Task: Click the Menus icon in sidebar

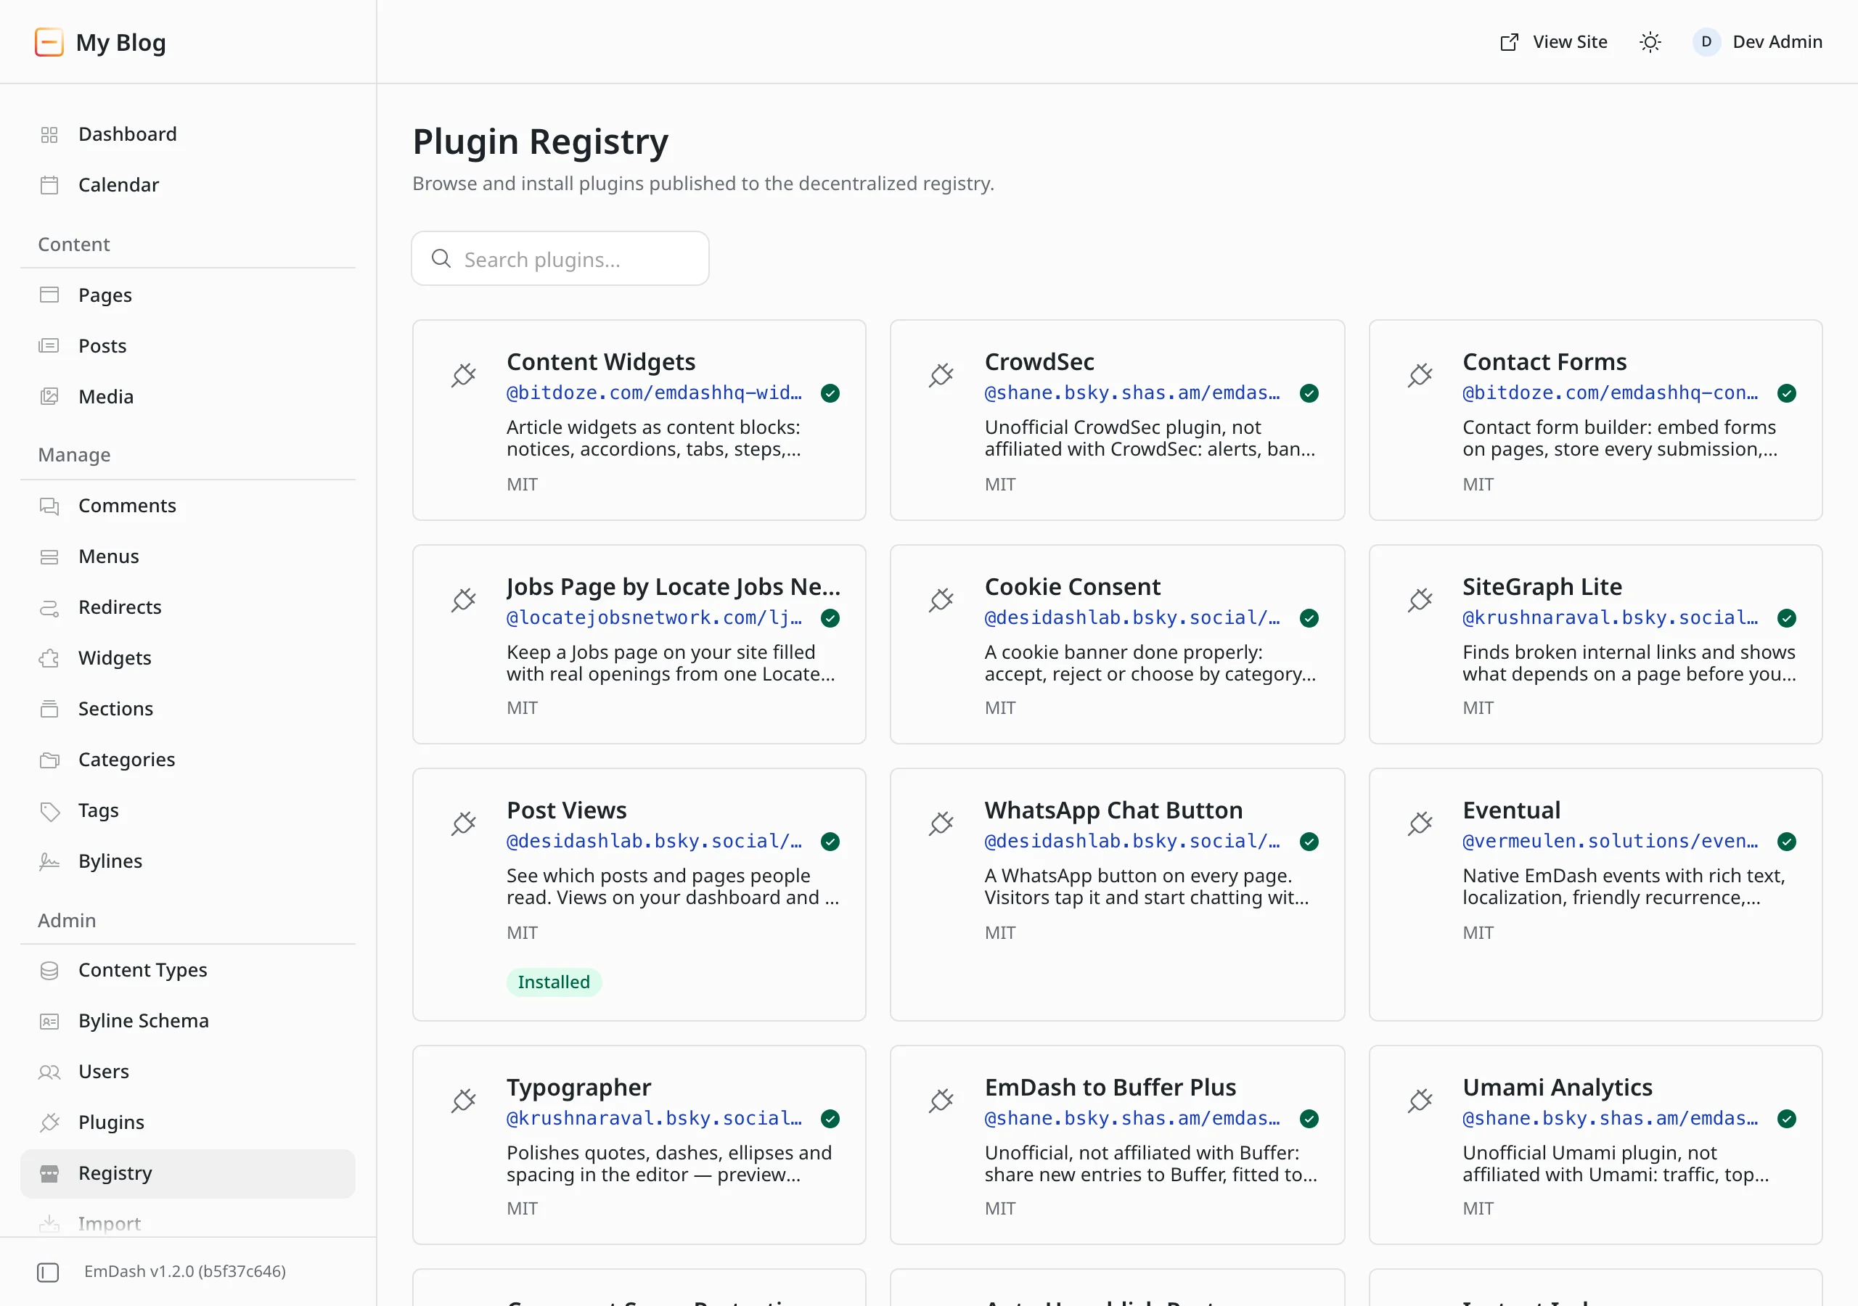Action: [x=49, y=557]
